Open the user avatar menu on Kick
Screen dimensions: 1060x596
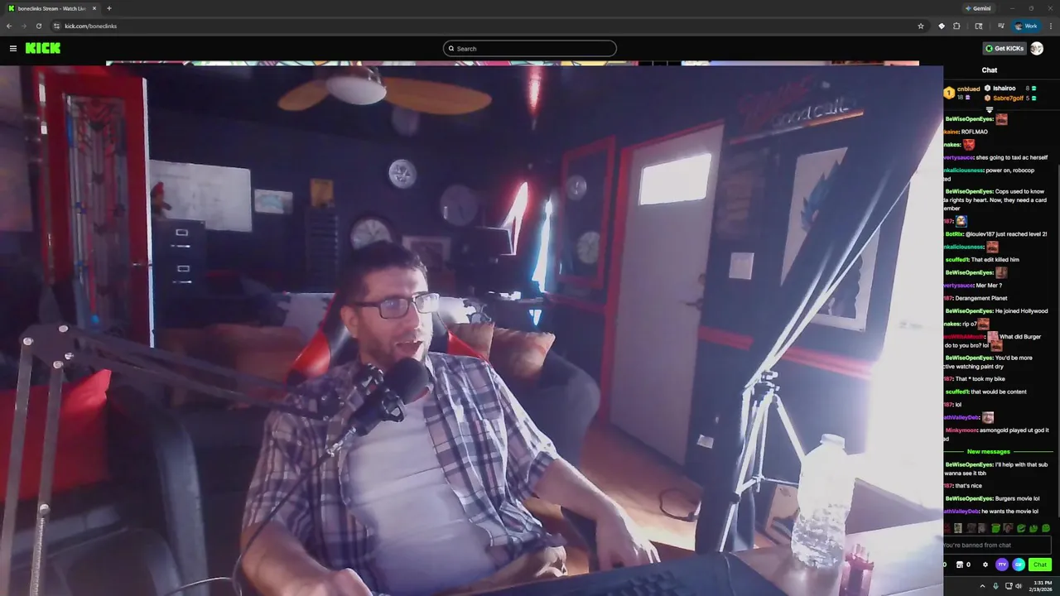[1037, 48]
